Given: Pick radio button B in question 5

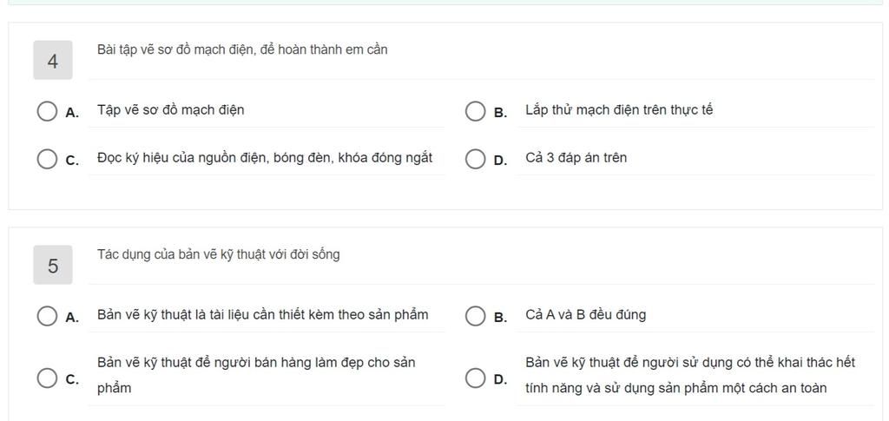Looking at the screenshot, I should pyautogui.click(x=475, y=316).
